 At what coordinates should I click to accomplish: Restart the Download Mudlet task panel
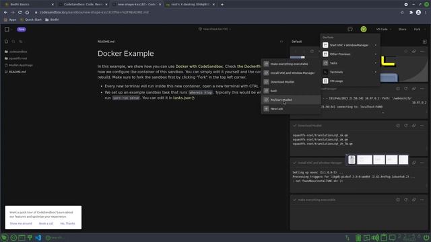point(405,126)
